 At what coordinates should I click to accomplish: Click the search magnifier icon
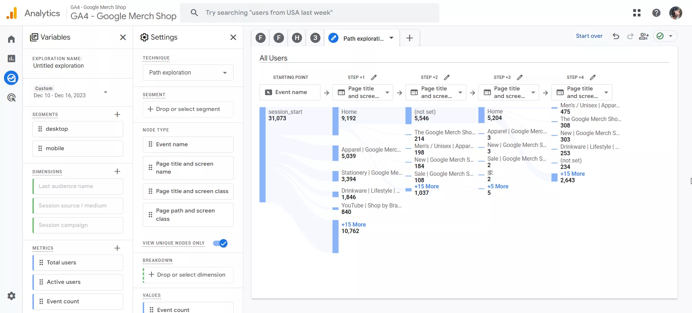[x=194, y=13]
